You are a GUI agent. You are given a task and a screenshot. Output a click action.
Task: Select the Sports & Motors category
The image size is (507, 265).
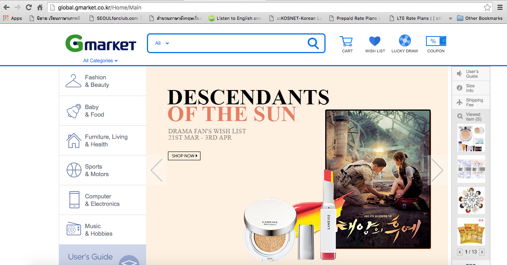point(102,170)
